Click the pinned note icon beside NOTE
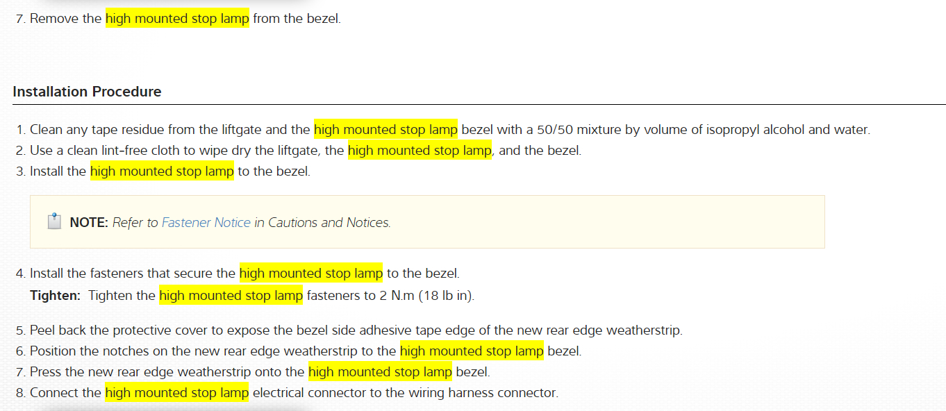 click(x=54, y=222)
